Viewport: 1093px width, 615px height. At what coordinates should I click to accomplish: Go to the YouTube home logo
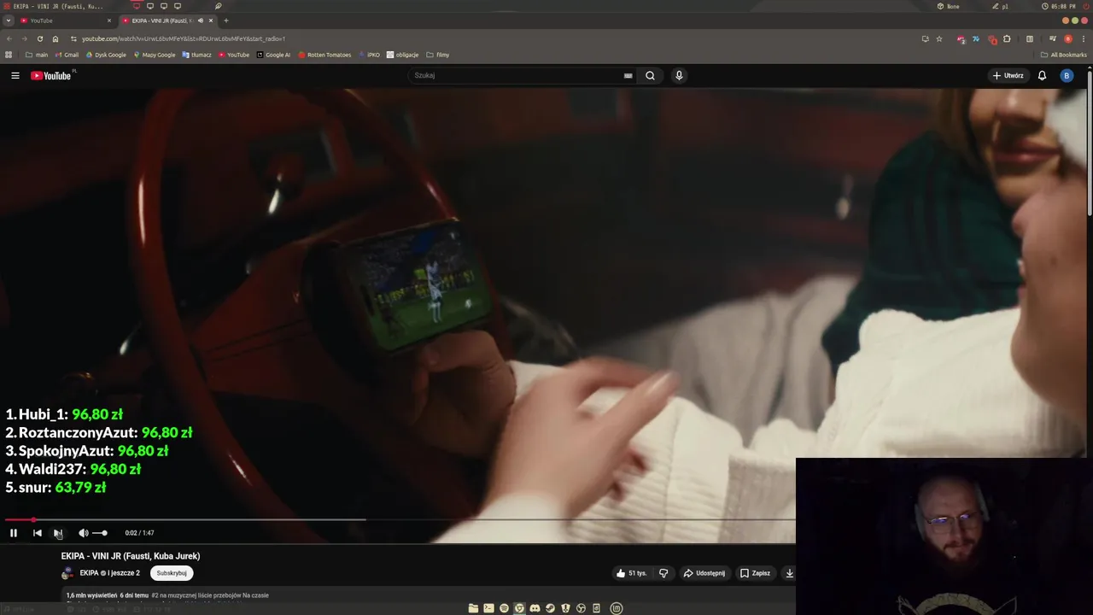[x=53, y=75]
